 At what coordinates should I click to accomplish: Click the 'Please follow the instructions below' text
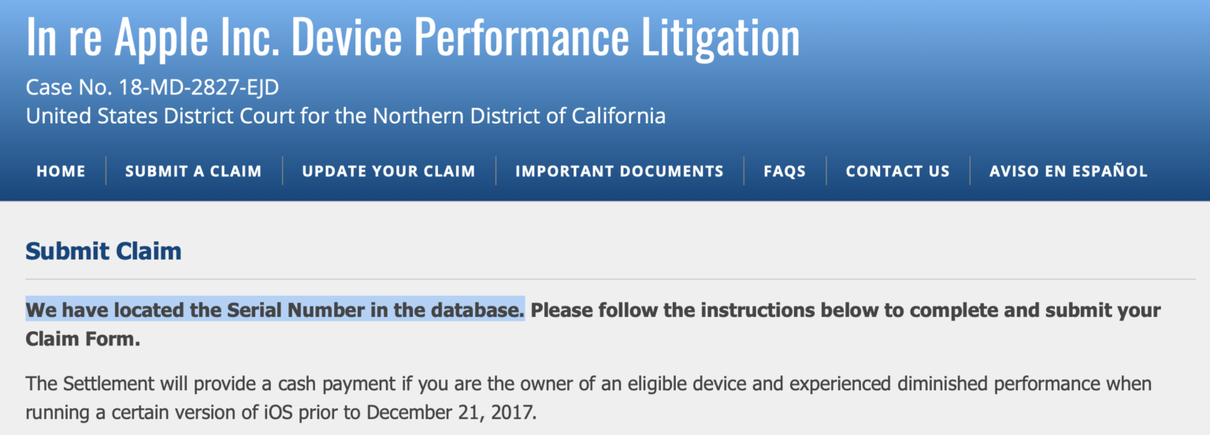pos(844,310)
